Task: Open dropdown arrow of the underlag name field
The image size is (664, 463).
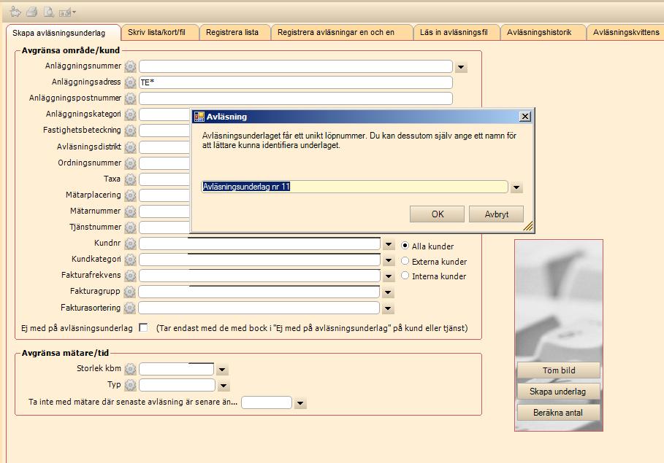Action: [516, 187]
